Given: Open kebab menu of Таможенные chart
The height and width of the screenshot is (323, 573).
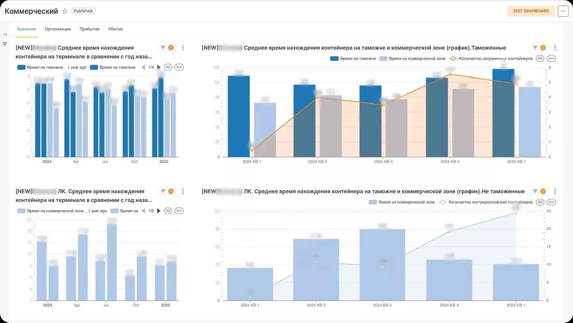Looking at the screenshot, I should (555, 48).
